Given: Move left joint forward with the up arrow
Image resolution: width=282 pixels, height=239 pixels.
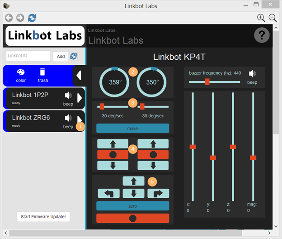Looking at the screenshot, I should [113, 144].
